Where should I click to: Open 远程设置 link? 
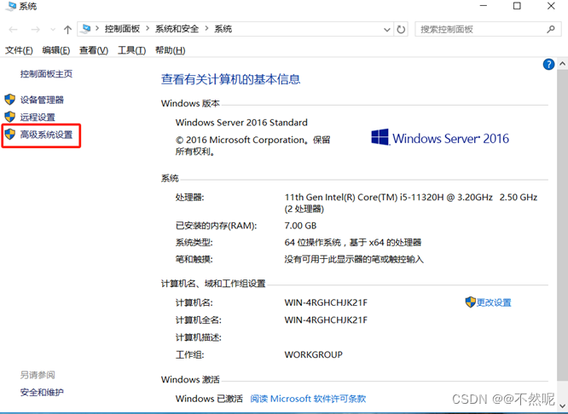38,118
